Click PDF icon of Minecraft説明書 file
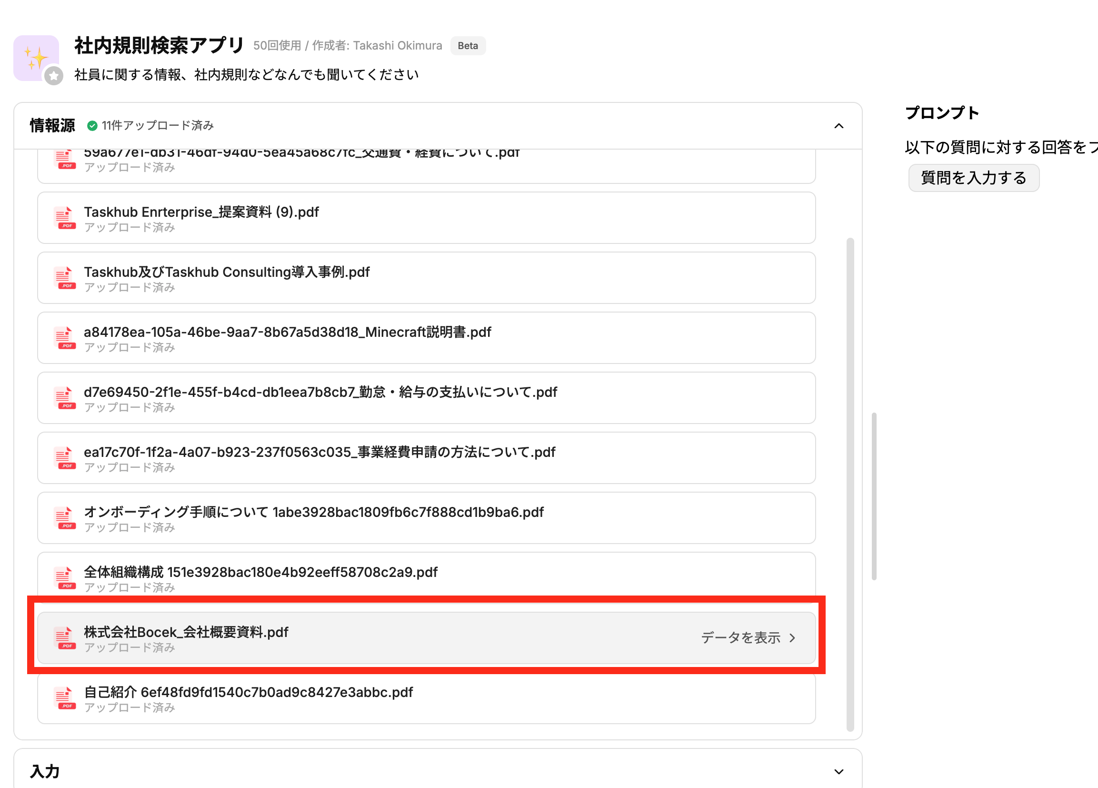 pyautogui.click(x=64, y=338)
